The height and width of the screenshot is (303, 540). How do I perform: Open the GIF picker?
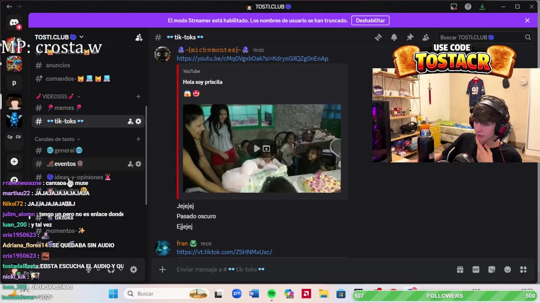[x=476, y=270]
